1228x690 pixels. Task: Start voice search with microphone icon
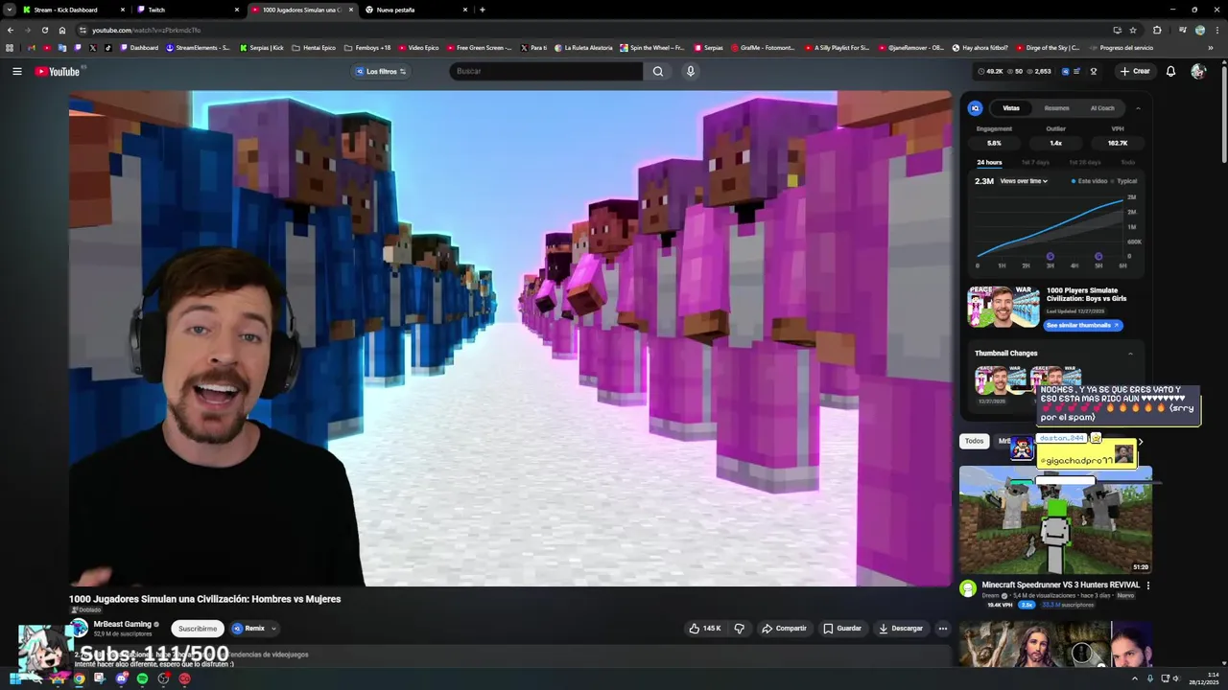pos(690,71)
